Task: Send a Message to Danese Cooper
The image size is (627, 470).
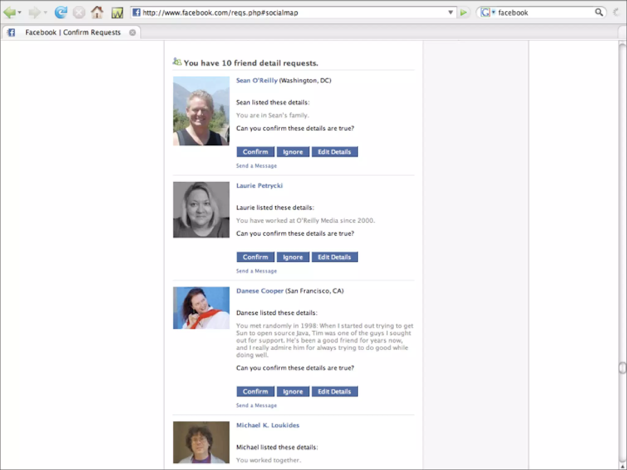Action: (x=257, y=405)
